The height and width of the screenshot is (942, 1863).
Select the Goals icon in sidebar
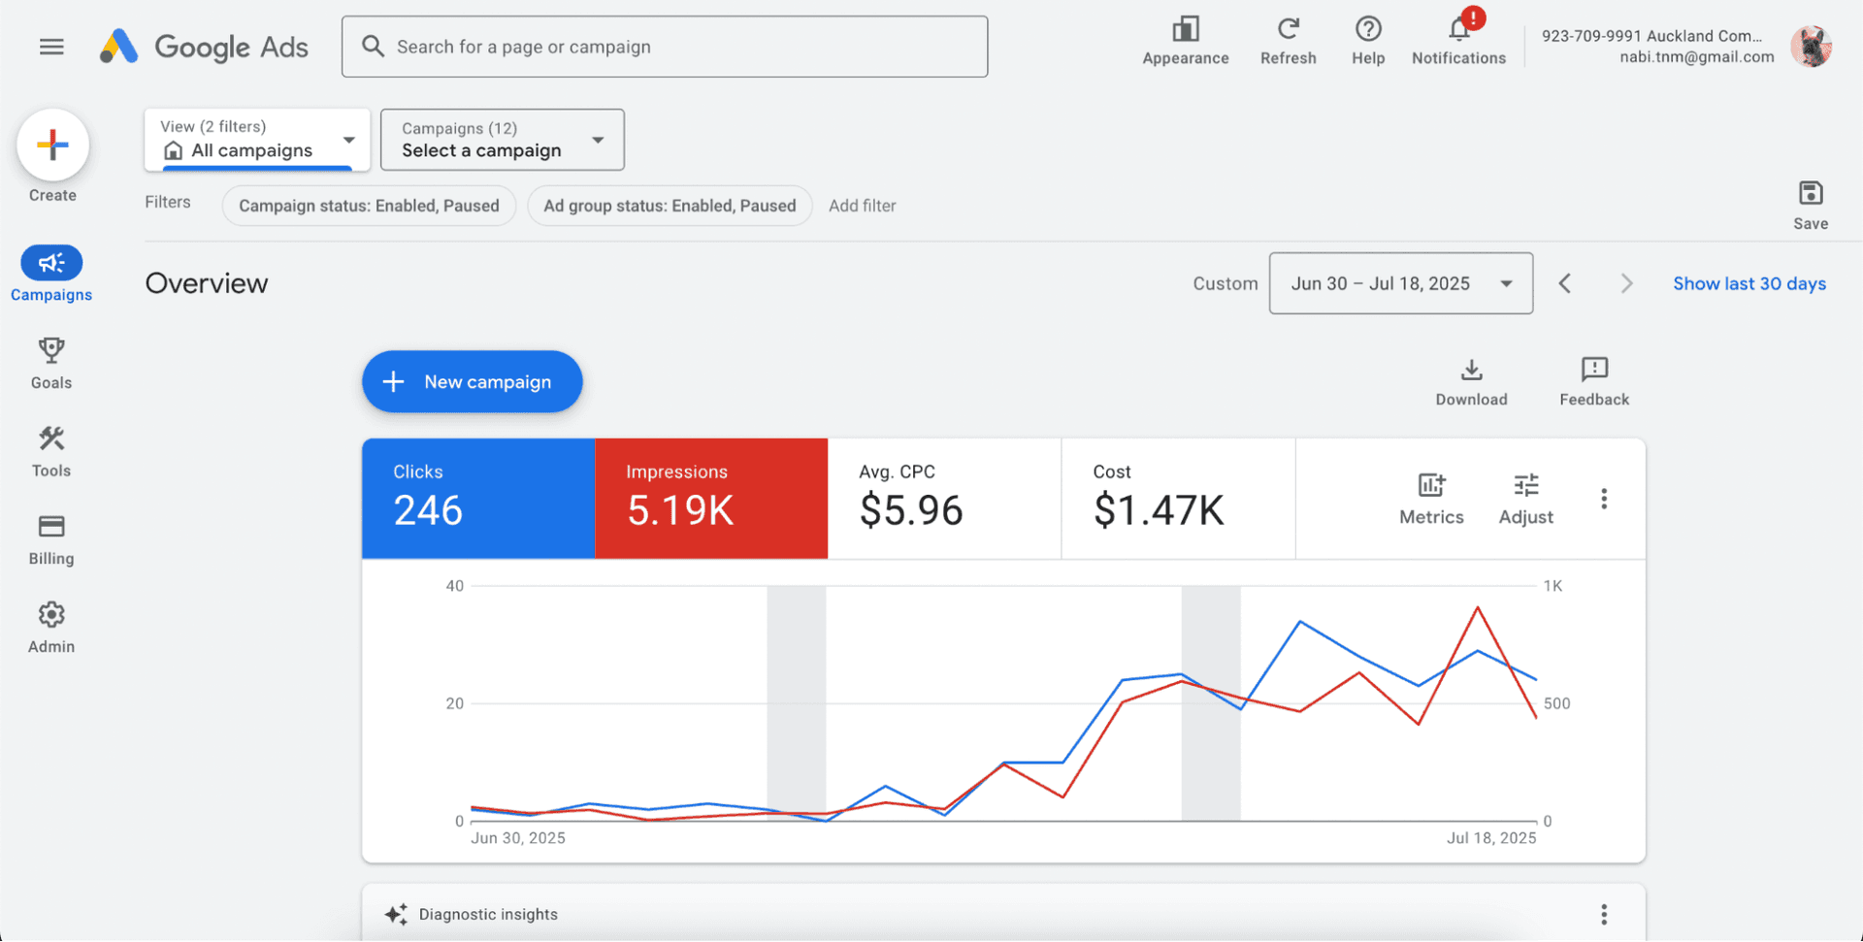click(50, 361)
